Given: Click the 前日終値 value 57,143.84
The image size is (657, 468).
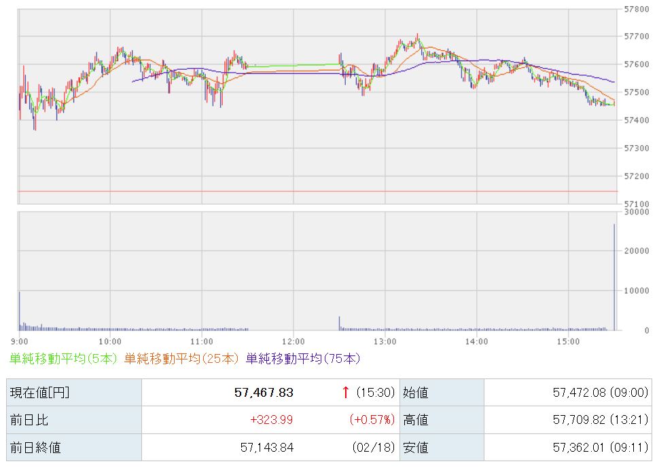Looking at the screenshot, I should [x=267, y=448].
